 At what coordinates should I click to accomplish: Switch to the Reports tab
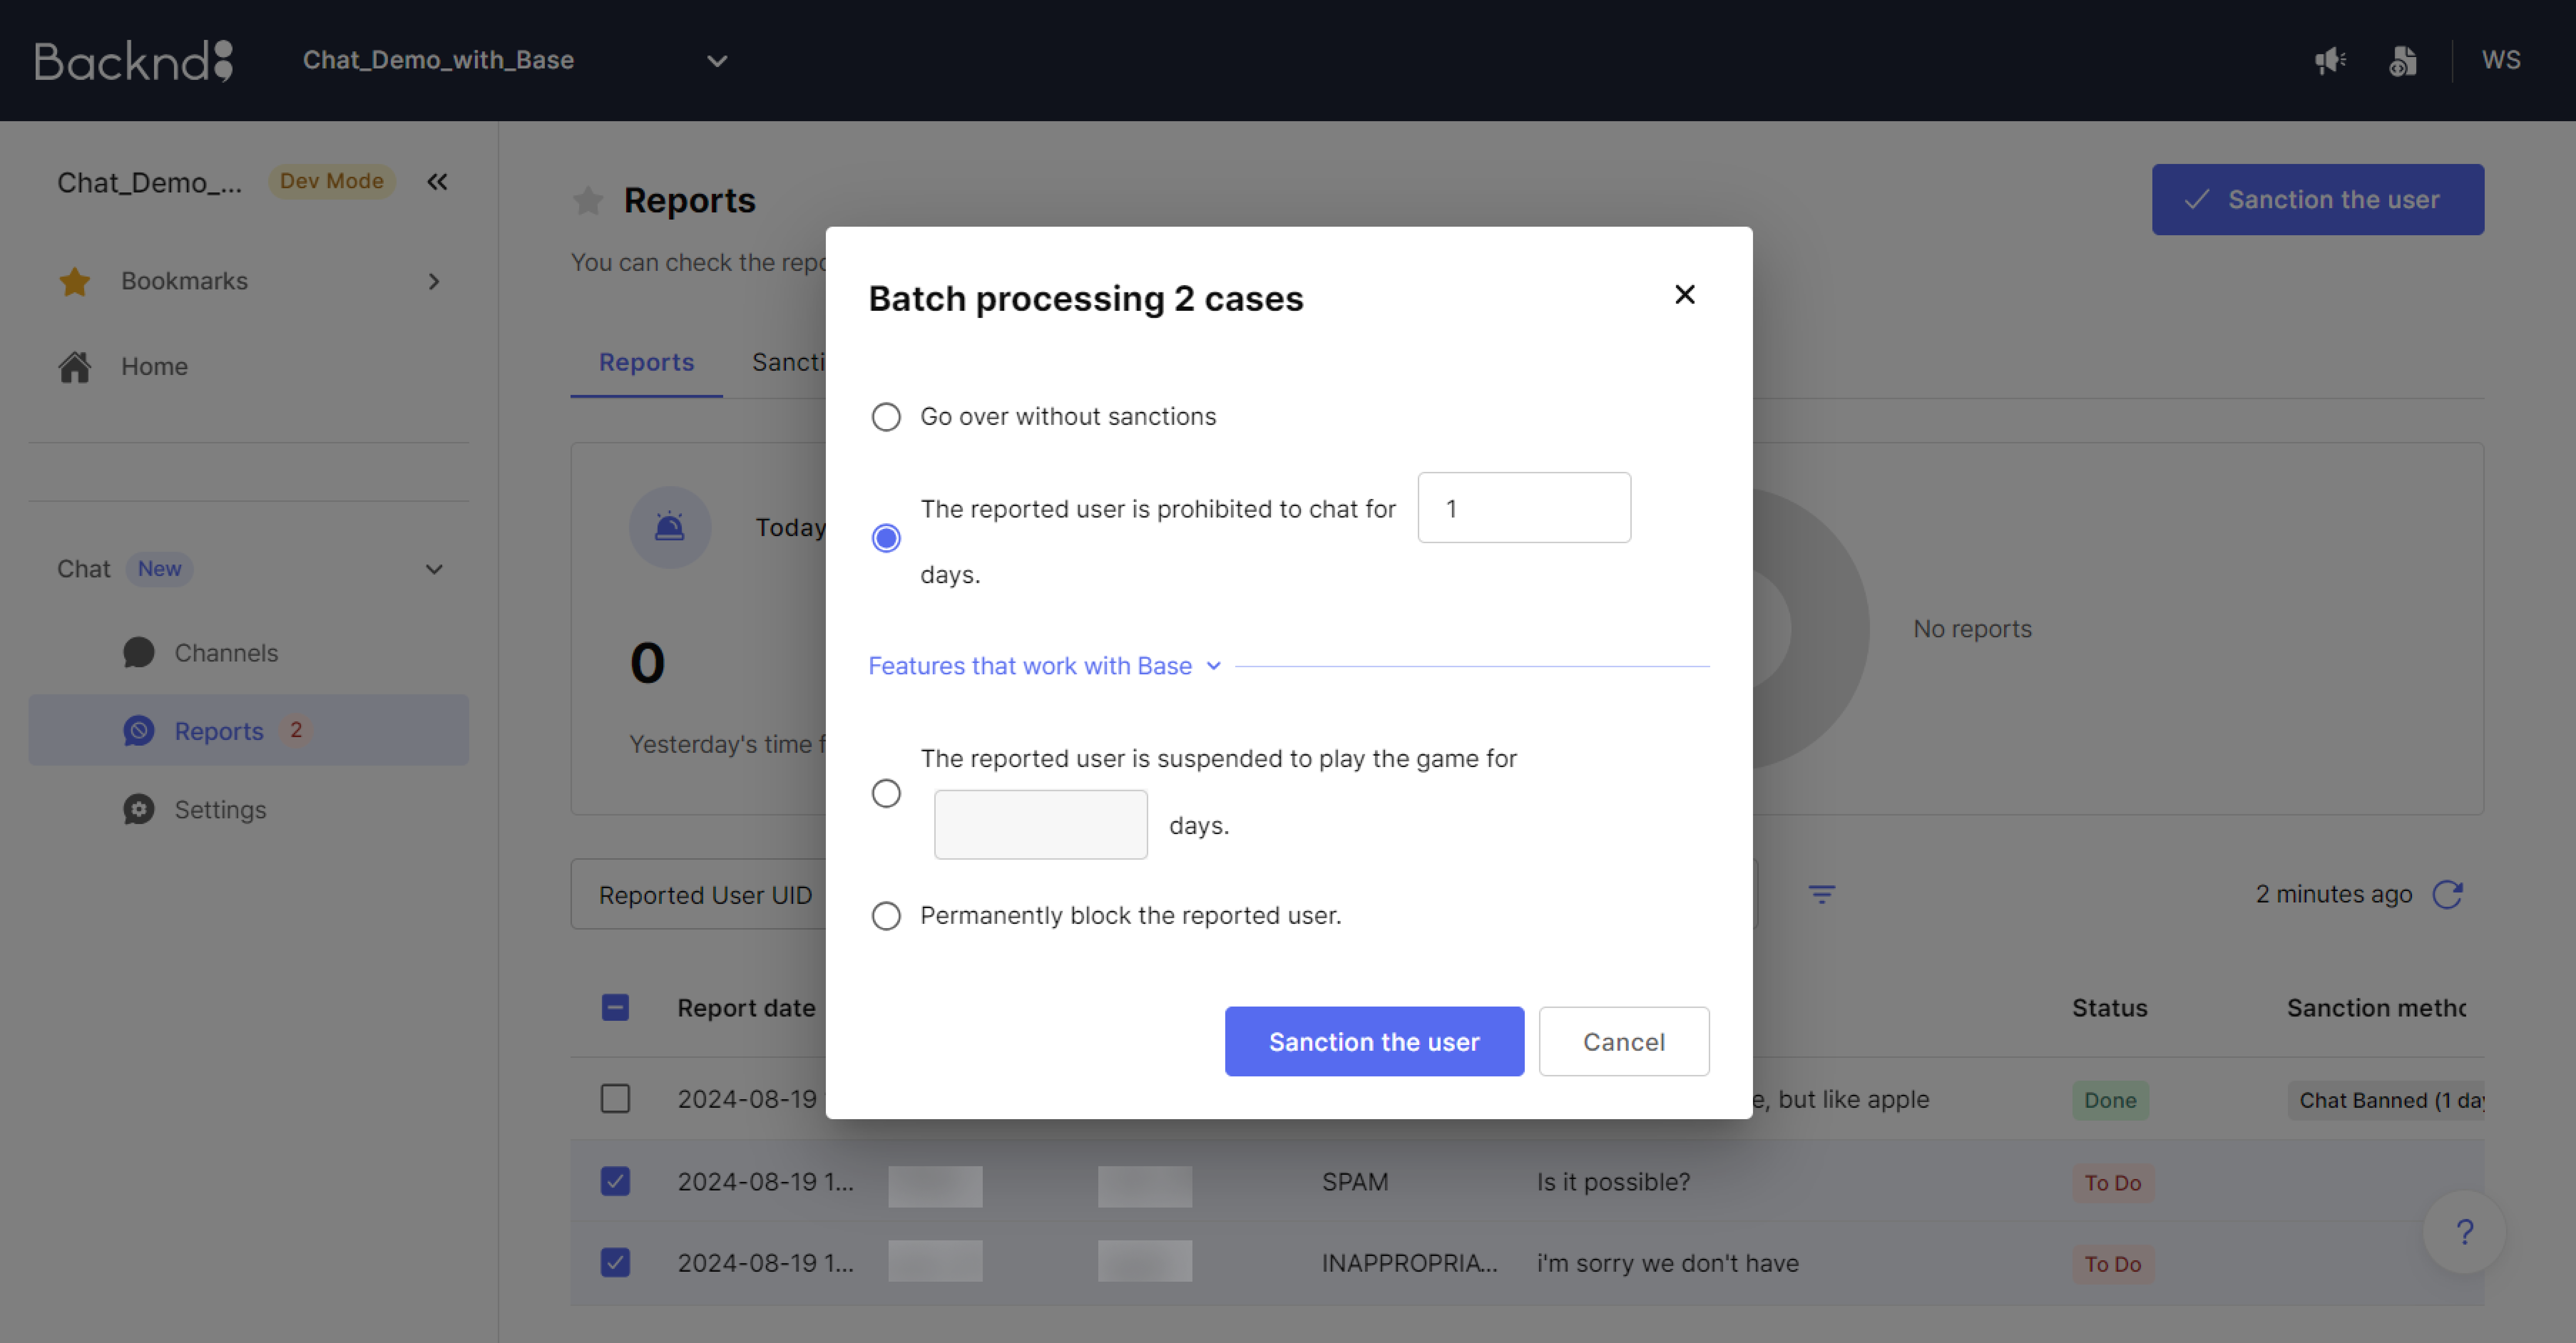[646, 363]
